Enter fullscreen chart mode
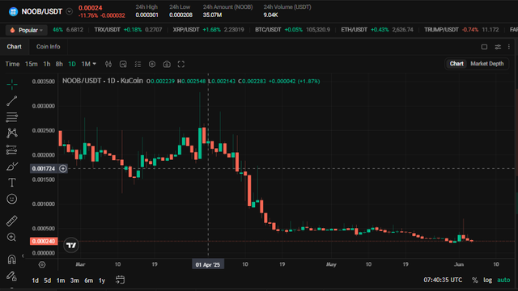The image size is (518, 291). tap(181, 65)
